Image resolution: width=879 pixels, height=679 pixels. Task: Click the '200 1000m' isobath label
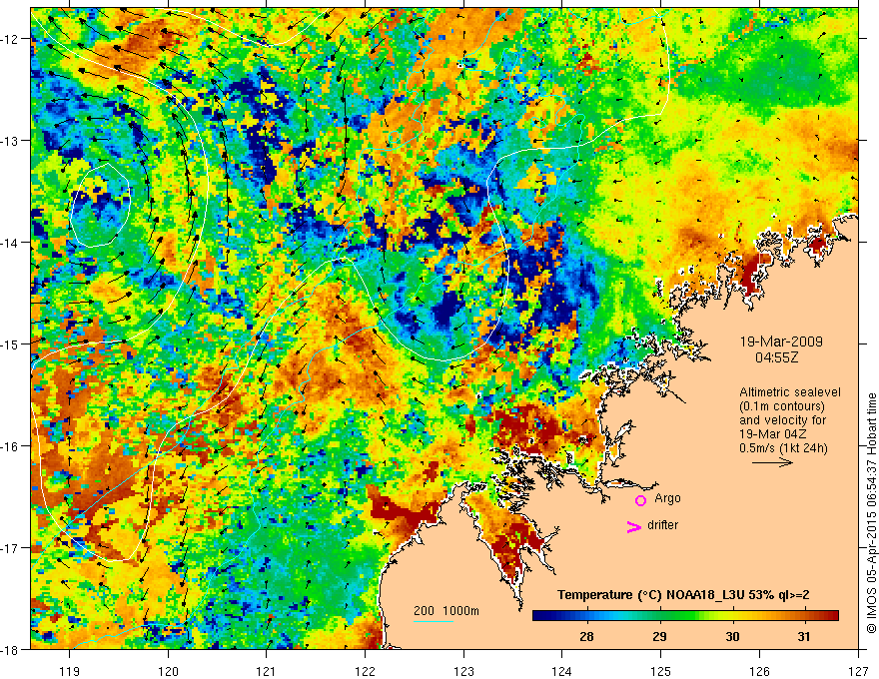[446, 611]
